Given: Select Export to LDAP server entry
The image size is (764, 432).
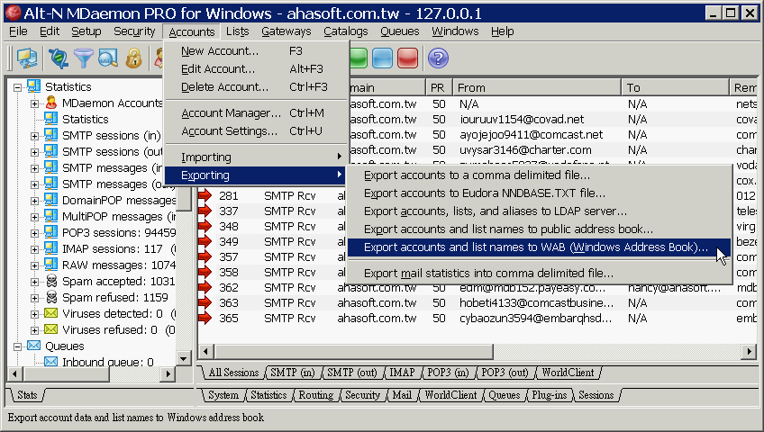Looking at the screenshot, I should [539, 211].
